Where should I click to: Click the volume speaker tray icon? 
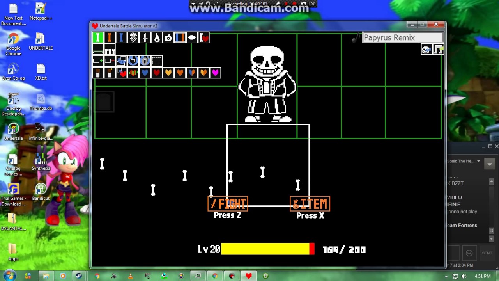(x=464, y=276)
